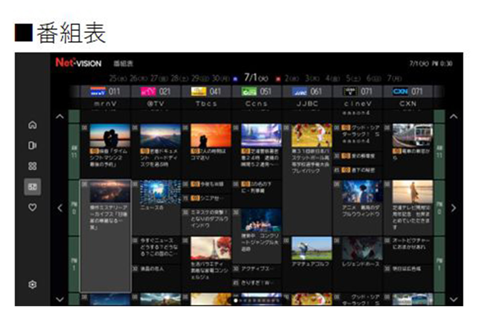Select the CXN 071 channel logo
The height and width of the screenshot is (319, 478).
tap(400, 92)
